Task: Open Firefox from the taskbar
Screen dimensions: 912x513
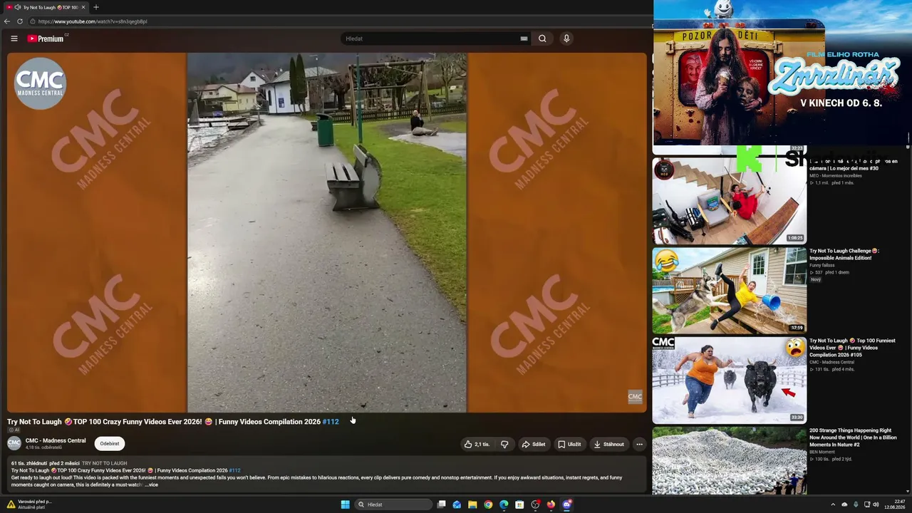Action: [551, 504]
